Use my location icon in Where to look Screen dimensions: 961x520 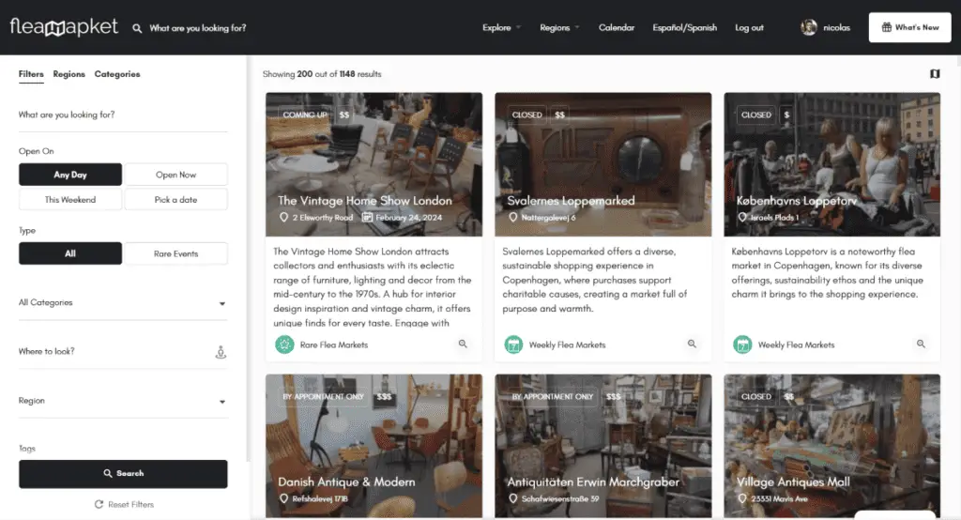[221, 352]
